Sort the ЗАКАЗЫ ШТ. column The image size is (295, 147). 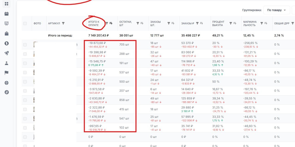click(173, 23)
